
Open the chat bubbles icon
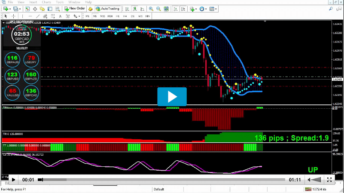[339, 9]
